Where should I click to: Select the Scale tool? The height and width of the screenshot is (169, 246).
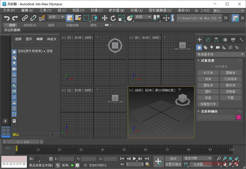122,18
